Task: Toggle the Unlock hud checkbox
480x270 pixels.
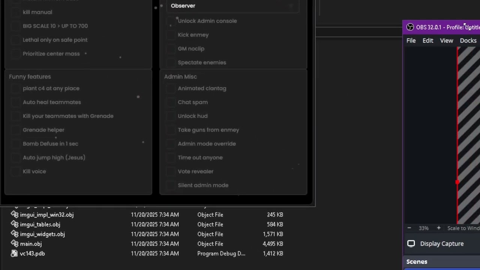Action: point(171,116)
